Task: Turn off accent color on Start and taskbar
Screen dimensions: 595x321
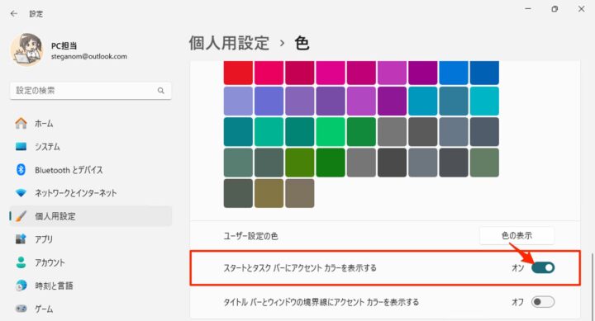Action: [543, 267]
